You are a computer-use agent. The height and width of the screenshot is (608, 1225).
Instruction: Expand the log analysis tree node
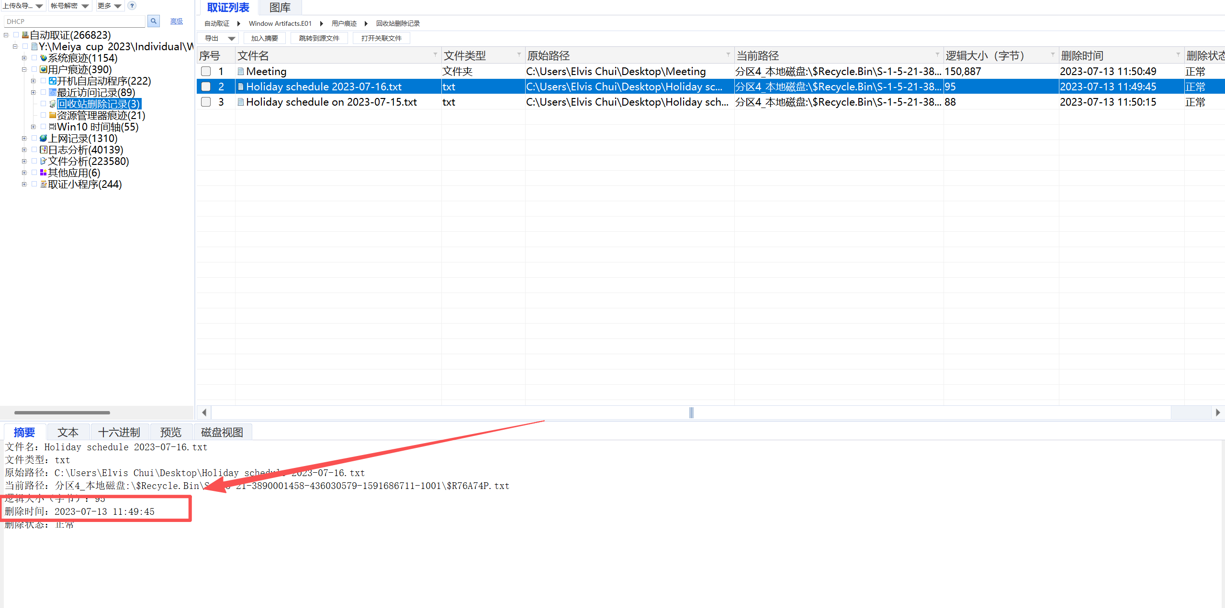[x=24, y=150]
